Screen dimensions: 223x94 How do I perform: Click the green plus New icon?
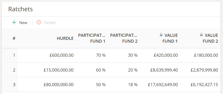tap(14, 22)
